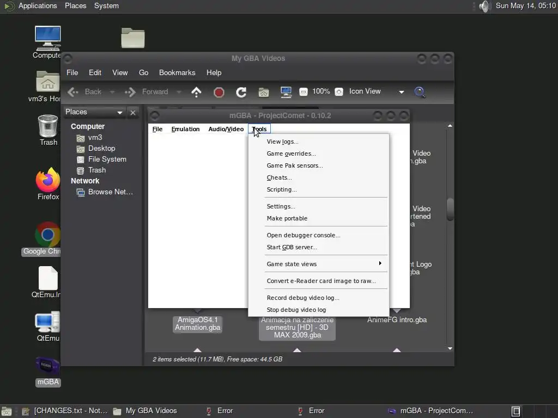
Task: Expand the Back history dropdown arrow
Action: click(112, 92)
